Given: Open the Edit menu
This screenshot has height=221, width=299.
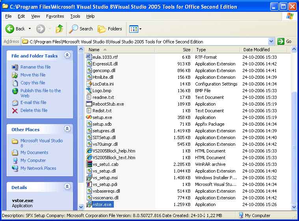Looking at the screenshot, I should [x=21, y=16].
